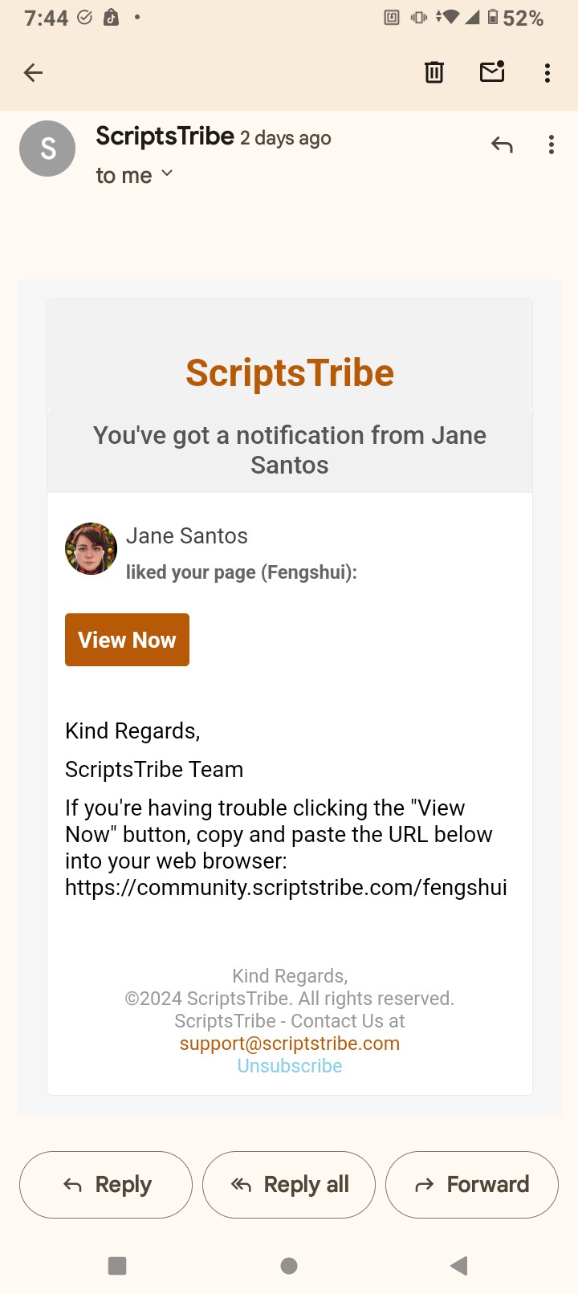
Task: Tap the reply arrow beside the sender
Action: pos(502,145)
